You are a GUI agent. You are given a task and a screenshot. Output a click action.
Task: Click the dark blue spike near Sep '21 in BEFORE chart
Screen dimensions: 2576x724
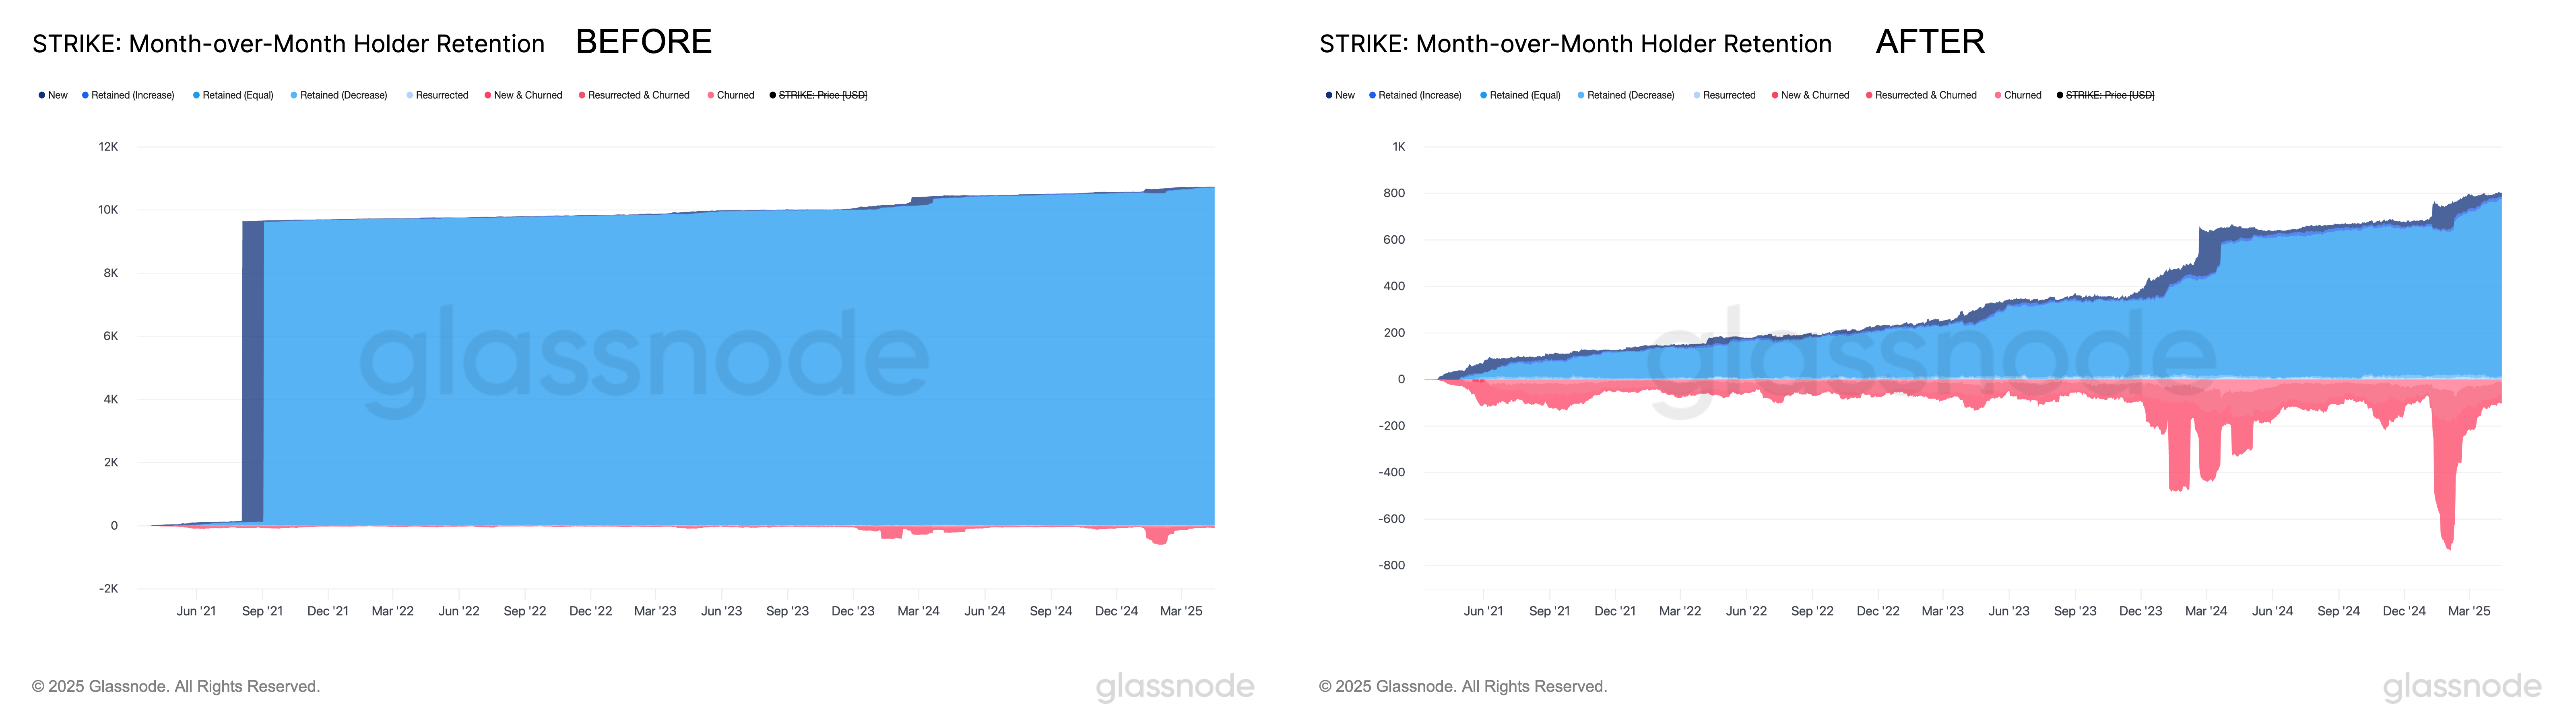click(253, 370)
